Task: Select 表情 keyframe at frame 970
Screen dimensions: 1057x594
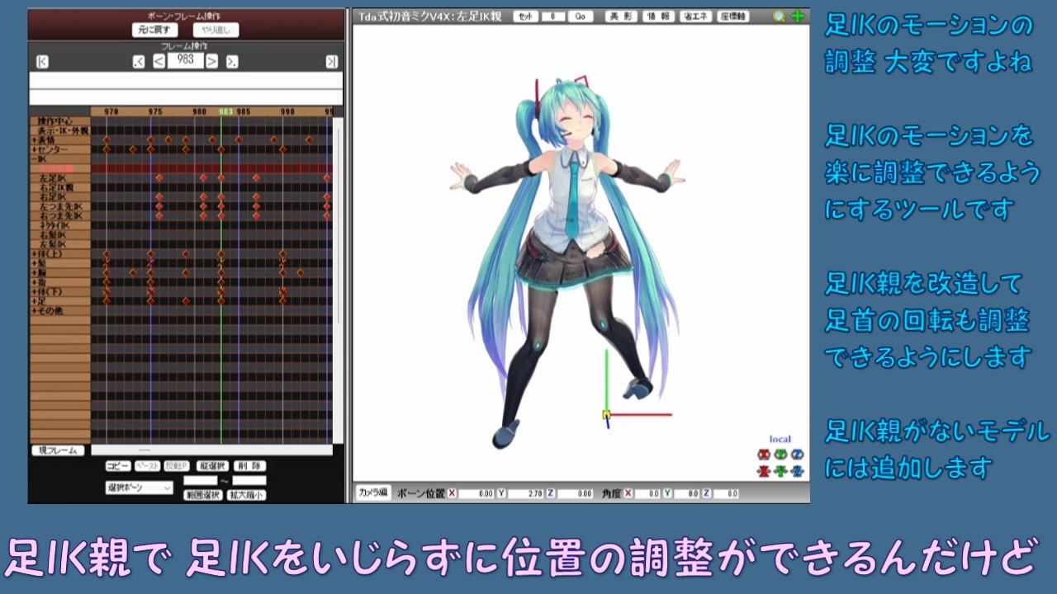Action: tap(107, 140)
